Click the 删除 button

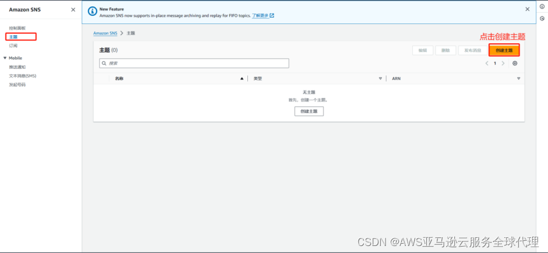coord(446,50)
